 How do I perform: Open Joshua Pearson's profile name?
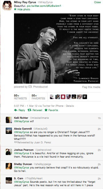24,150
